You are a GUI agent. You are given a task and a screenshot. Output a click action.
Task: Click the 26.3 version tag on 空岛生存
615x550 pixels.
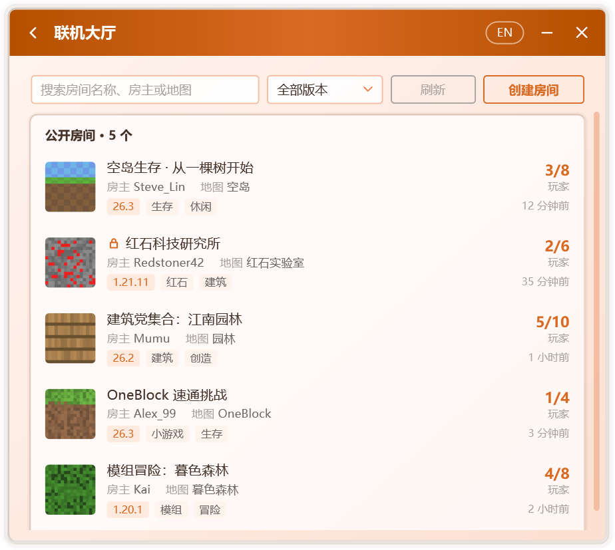click(123, 206)
